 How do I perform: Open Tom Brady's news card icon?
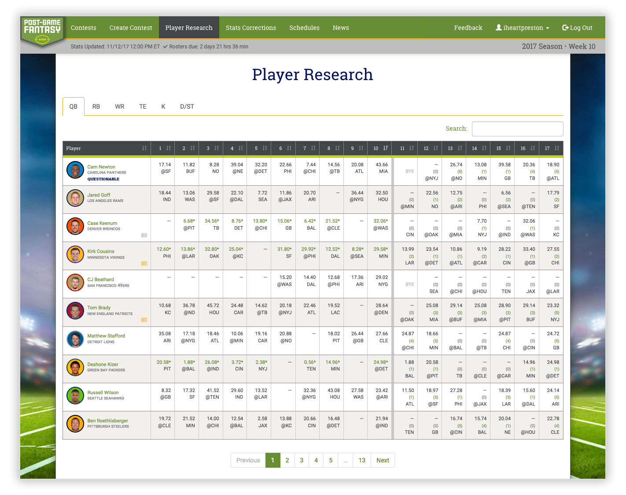click(x=144, y=320)
